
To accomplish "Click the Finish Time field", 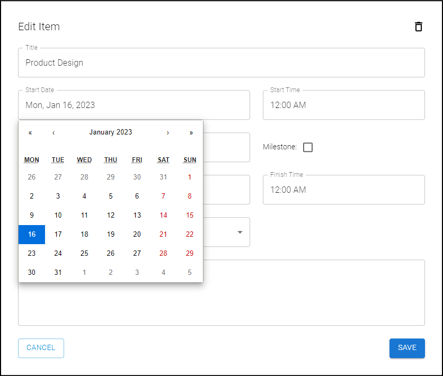I will 344,190.
